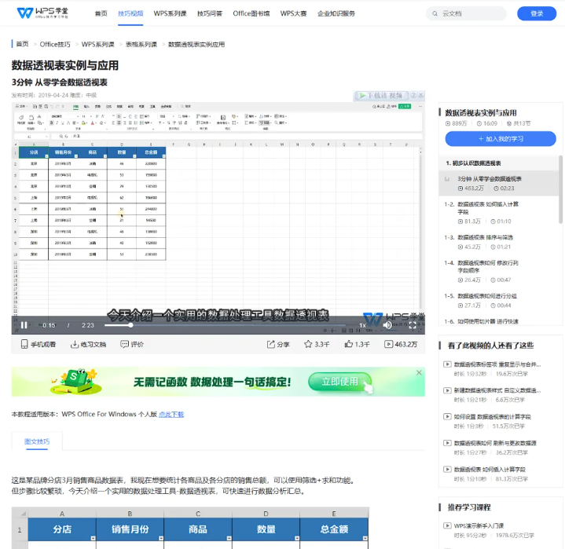Click the 数量 filter dropdown in article table
Viewport: 565px width, 549px height.
(296, 538)
